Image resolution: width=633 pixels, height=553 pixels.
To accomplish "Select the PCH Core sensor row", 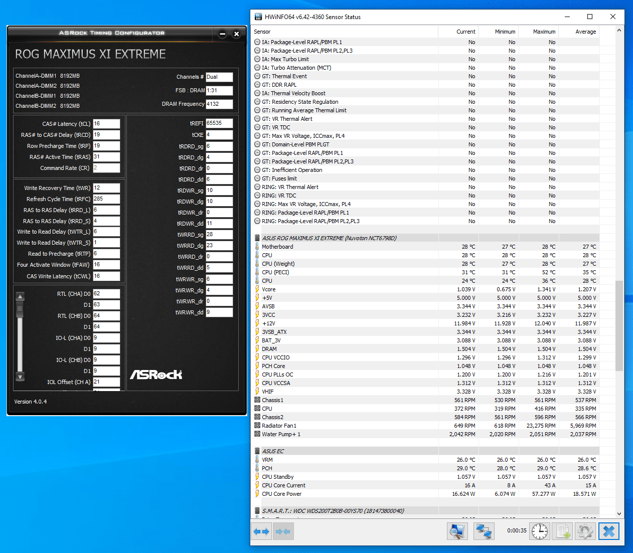I will point(426,366).
